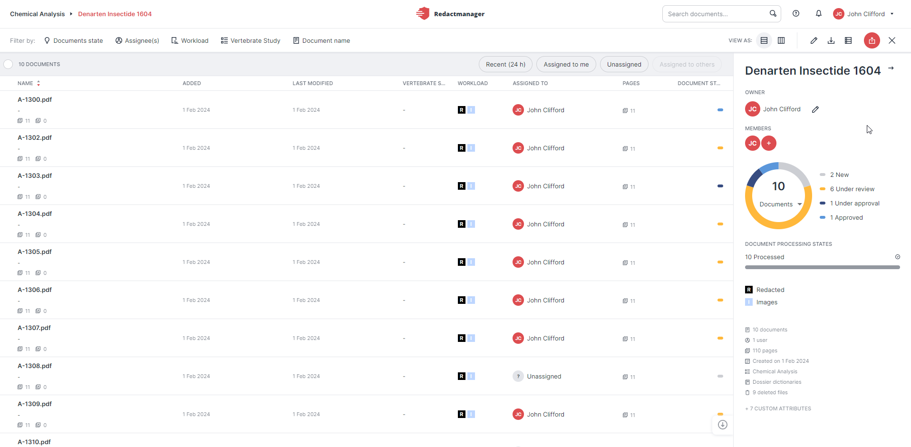The image size is (911, 447).
Task: Click the Redacted R icon for A-1300.pdf
Action: [462, 110]
